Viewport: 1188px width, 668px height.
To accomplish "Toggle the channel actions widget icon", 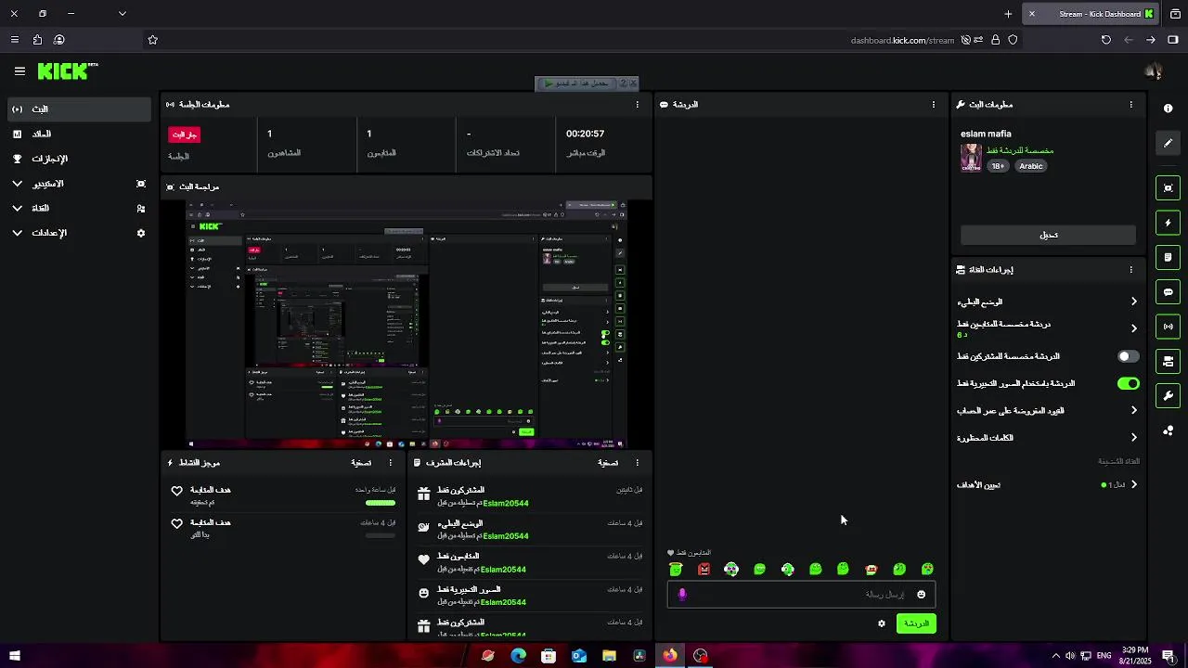I will click(x=1168, y=361).
